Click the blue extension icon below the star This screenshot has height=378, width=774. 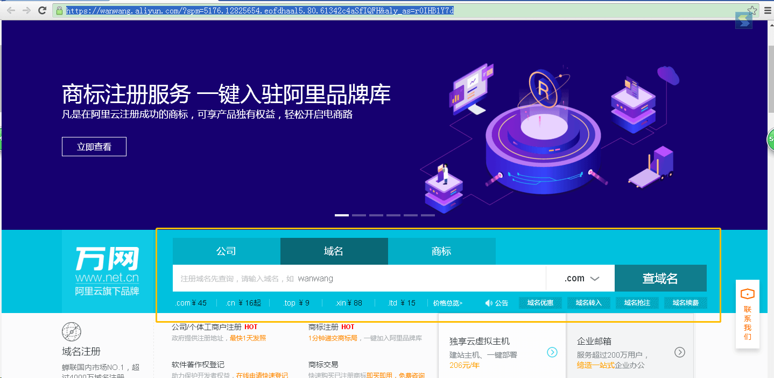(744, 20)
